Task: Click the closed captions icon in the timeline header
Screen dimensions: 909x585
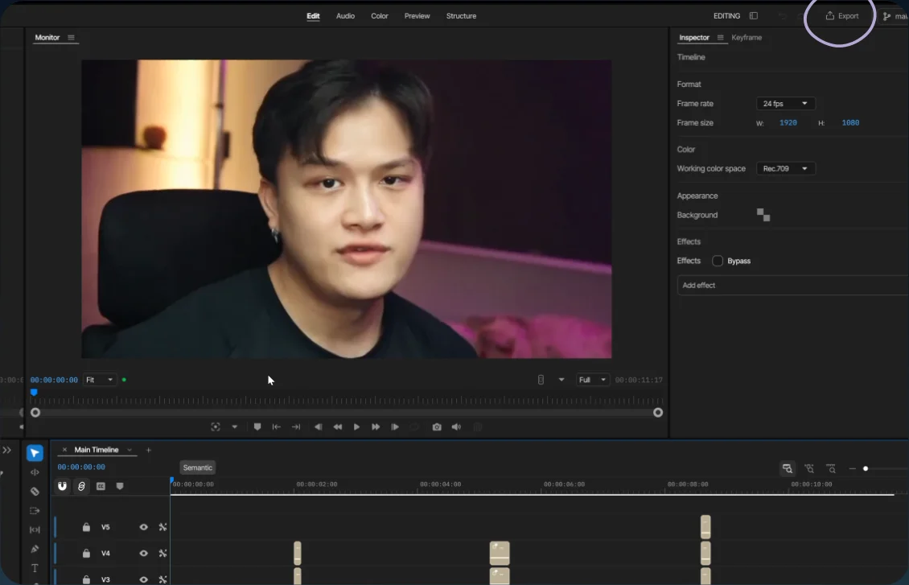Action: [101, 487]
